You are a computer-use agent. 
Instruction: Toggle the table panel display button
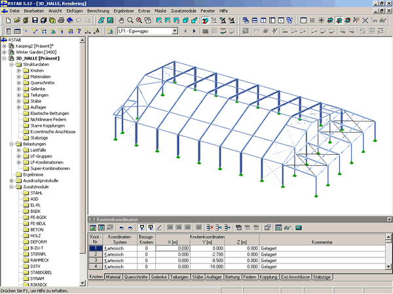point(17,31)
